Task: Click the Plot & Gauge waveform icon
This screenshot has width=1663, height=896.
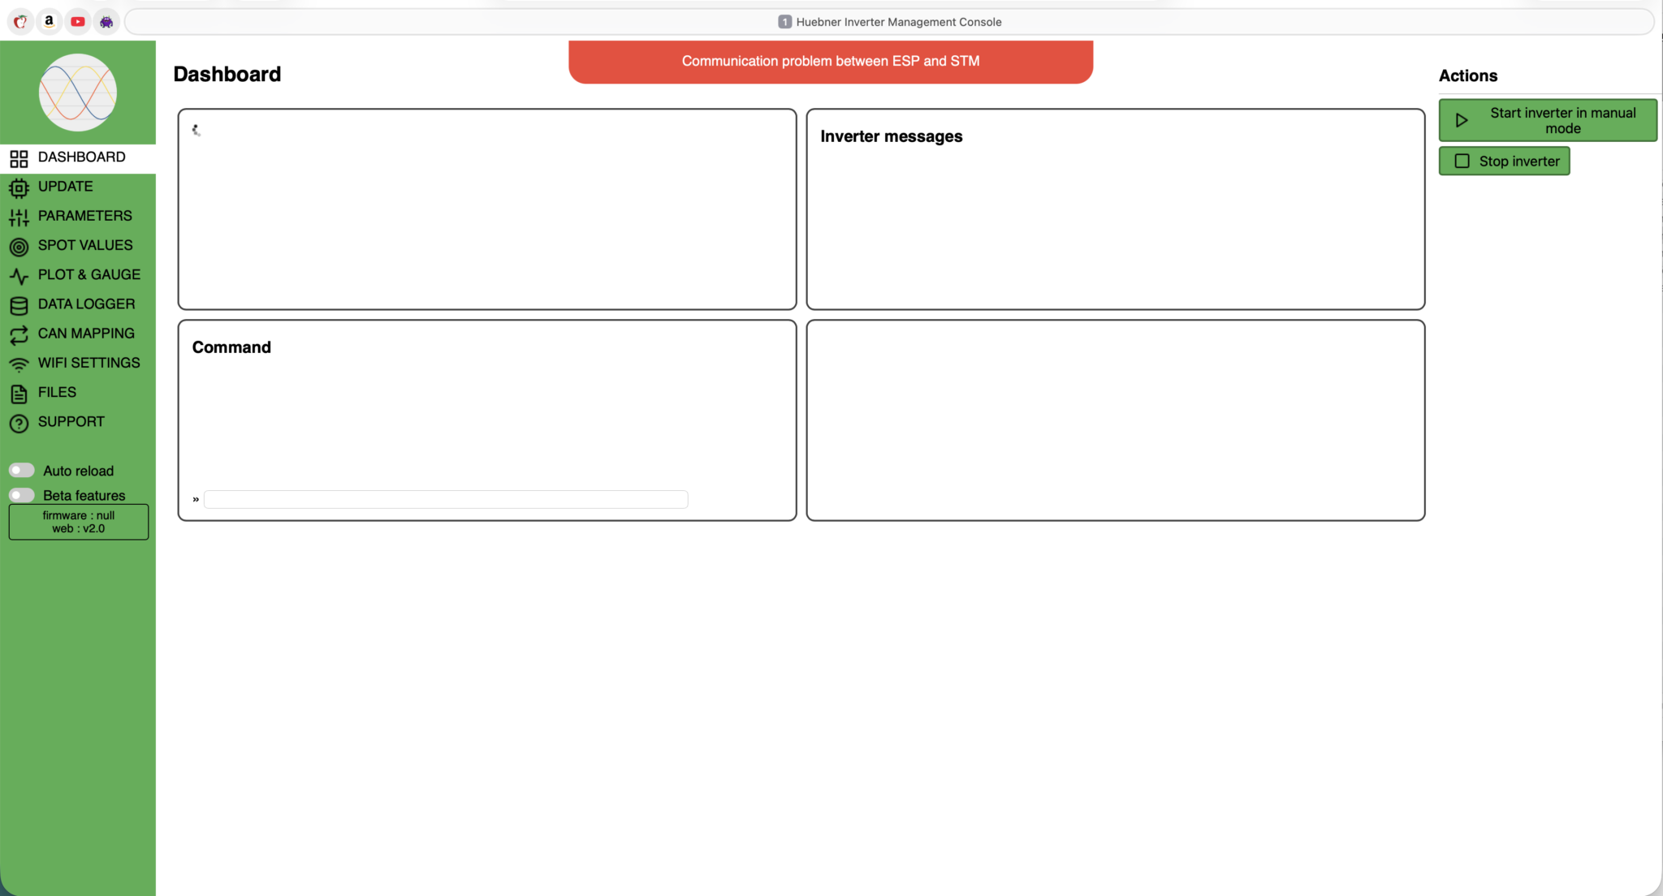Action: pyautogui.click(x=19, y=276)
